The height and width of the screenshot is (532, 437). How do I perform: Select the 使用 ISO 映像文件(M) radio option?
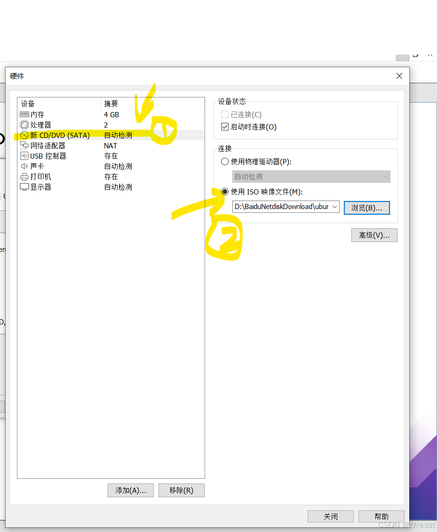(x=224, y=192)
